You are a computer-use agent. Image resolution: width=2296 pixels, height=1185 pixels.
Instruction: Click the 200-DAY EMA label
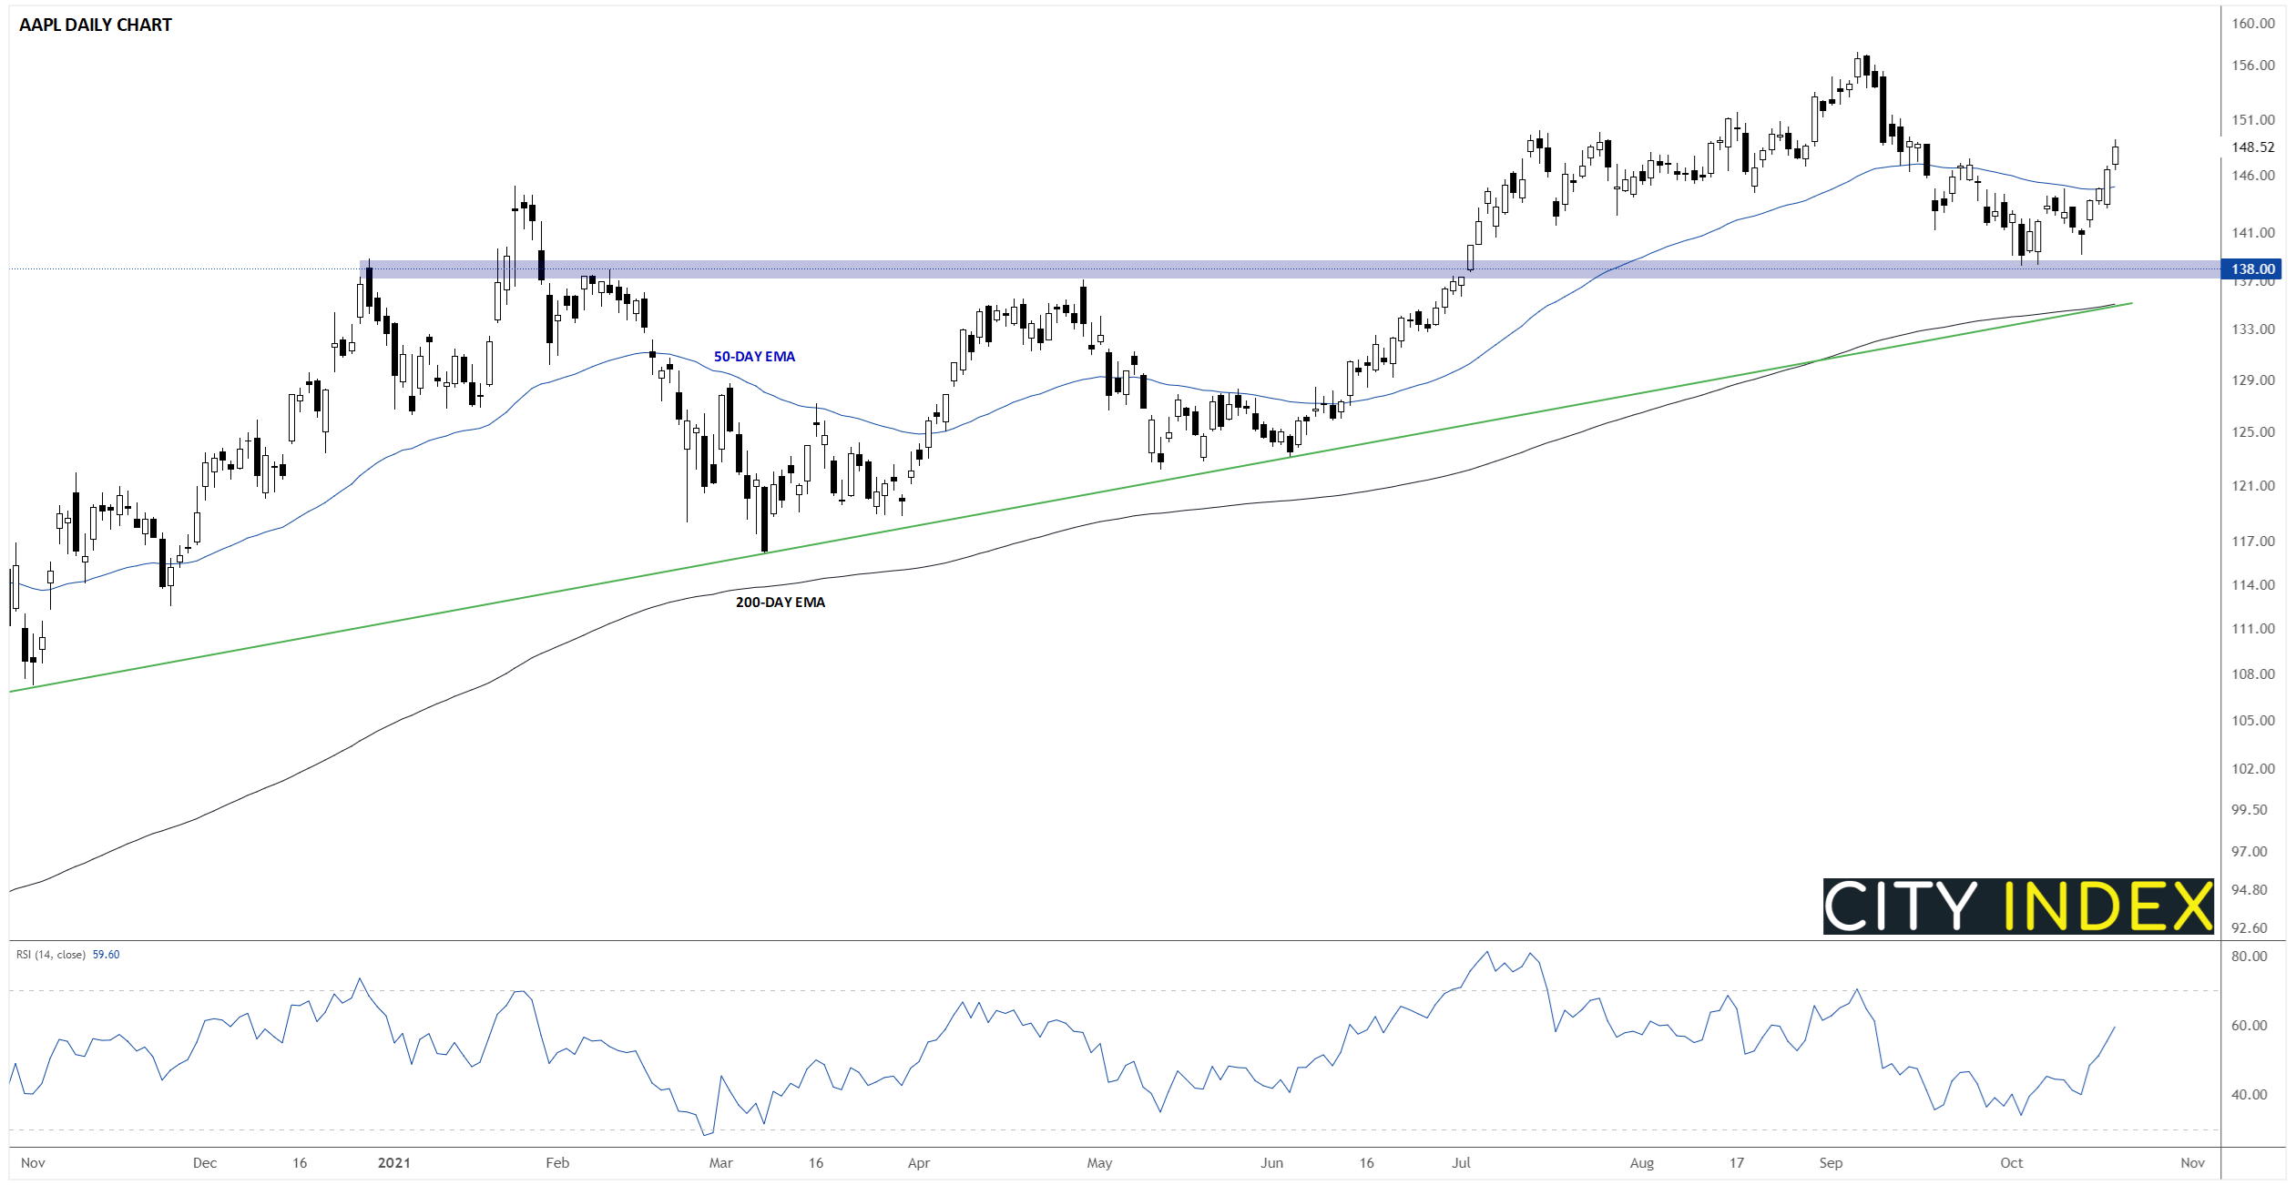click(x=781, y=603)
